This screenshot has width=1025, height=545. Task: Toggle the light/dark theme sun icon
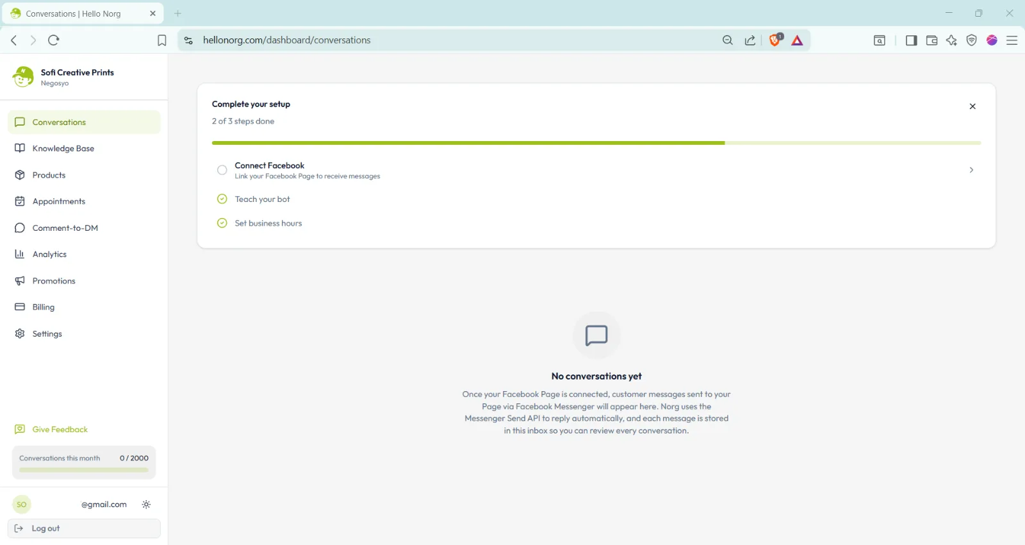[146, 505]
